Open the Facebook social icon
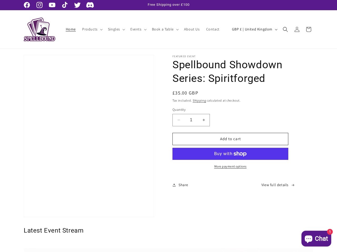Image resolution: width=337 pixels, height=252 pixels. tap(27, 5)
